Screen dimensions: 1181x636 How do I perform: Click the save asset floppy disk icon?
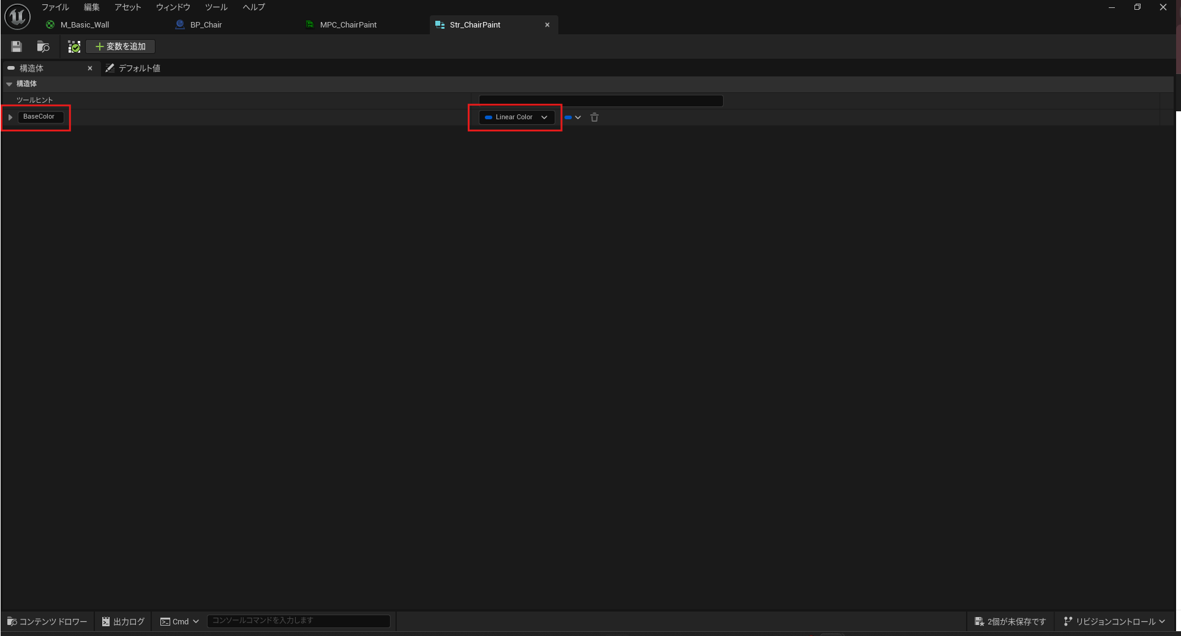pyautogui.click(x=17, y=46)
